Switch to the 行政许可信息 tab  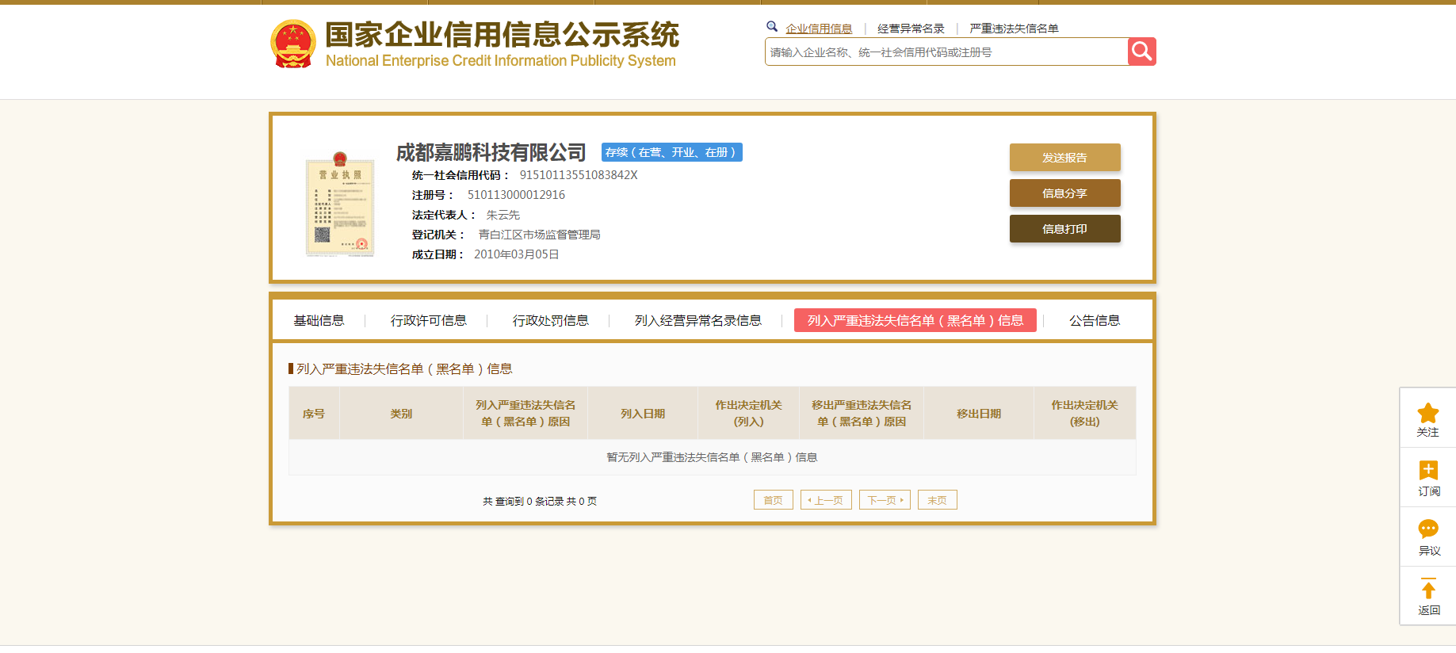pos(428,320)
